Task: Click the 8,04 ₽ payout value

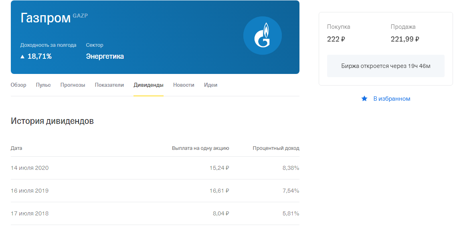Action: pyautogui.click(x=221, y=214)
